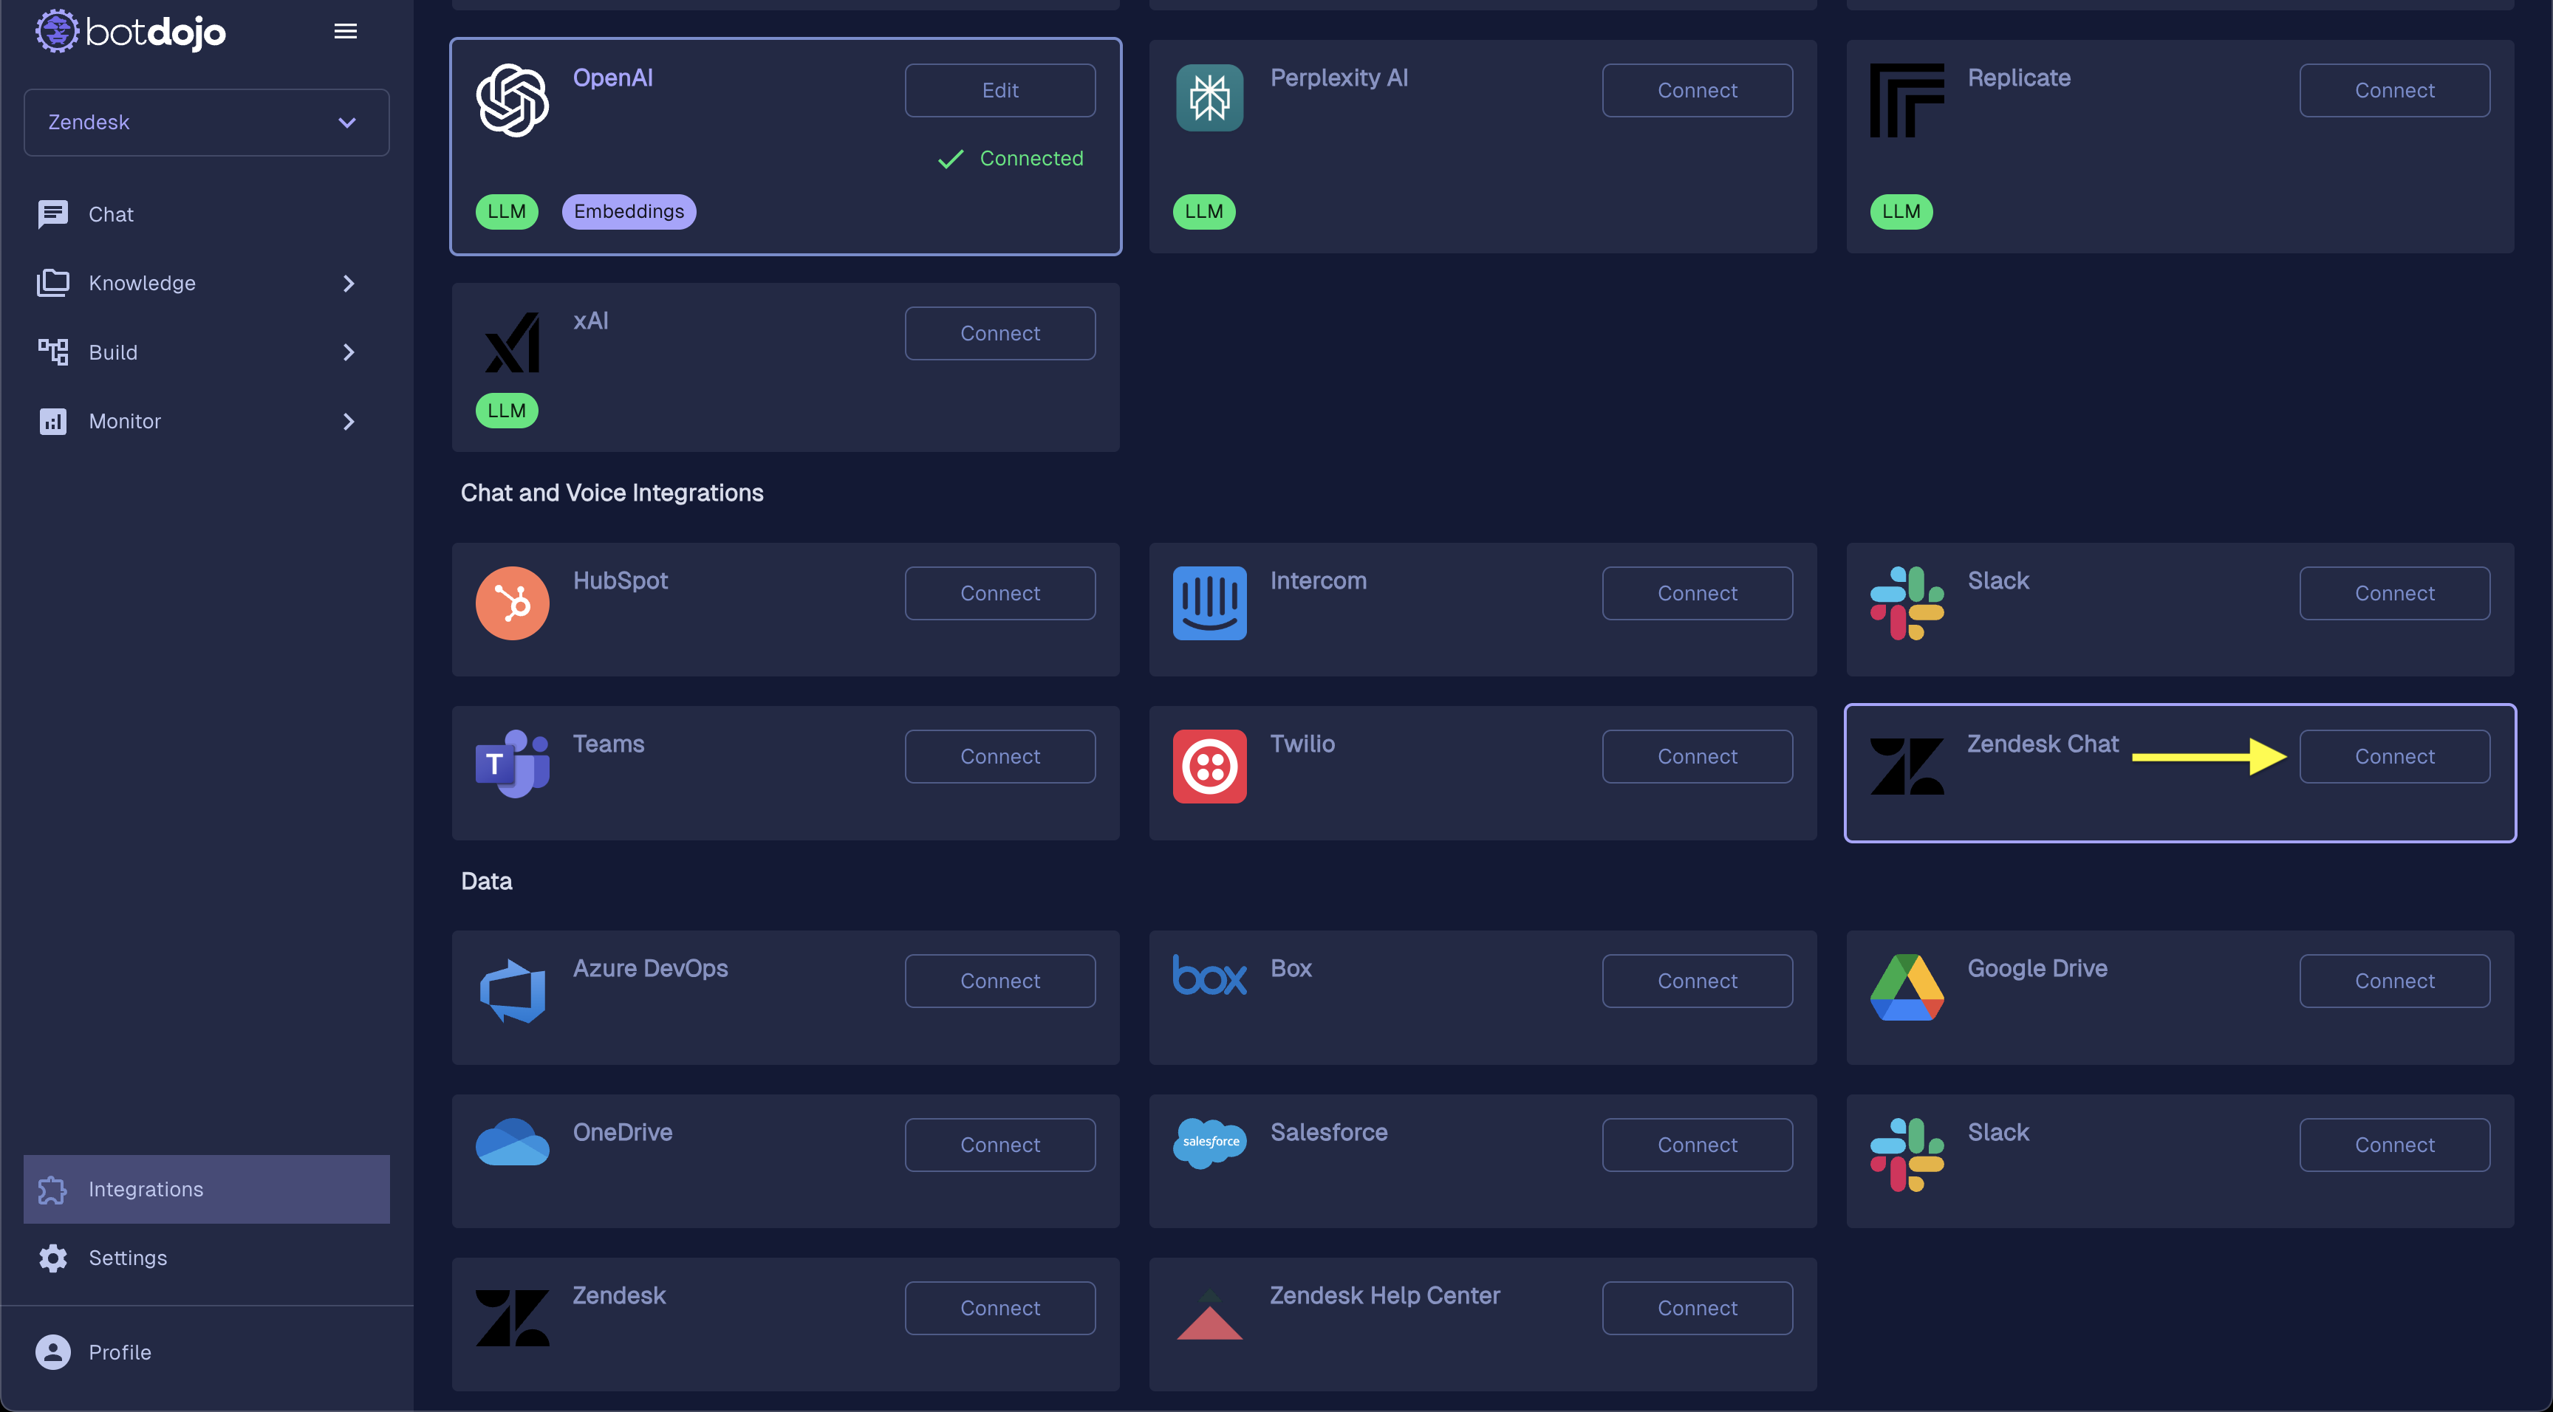Click the OpenAI logo icon

(x=513, y=100)
